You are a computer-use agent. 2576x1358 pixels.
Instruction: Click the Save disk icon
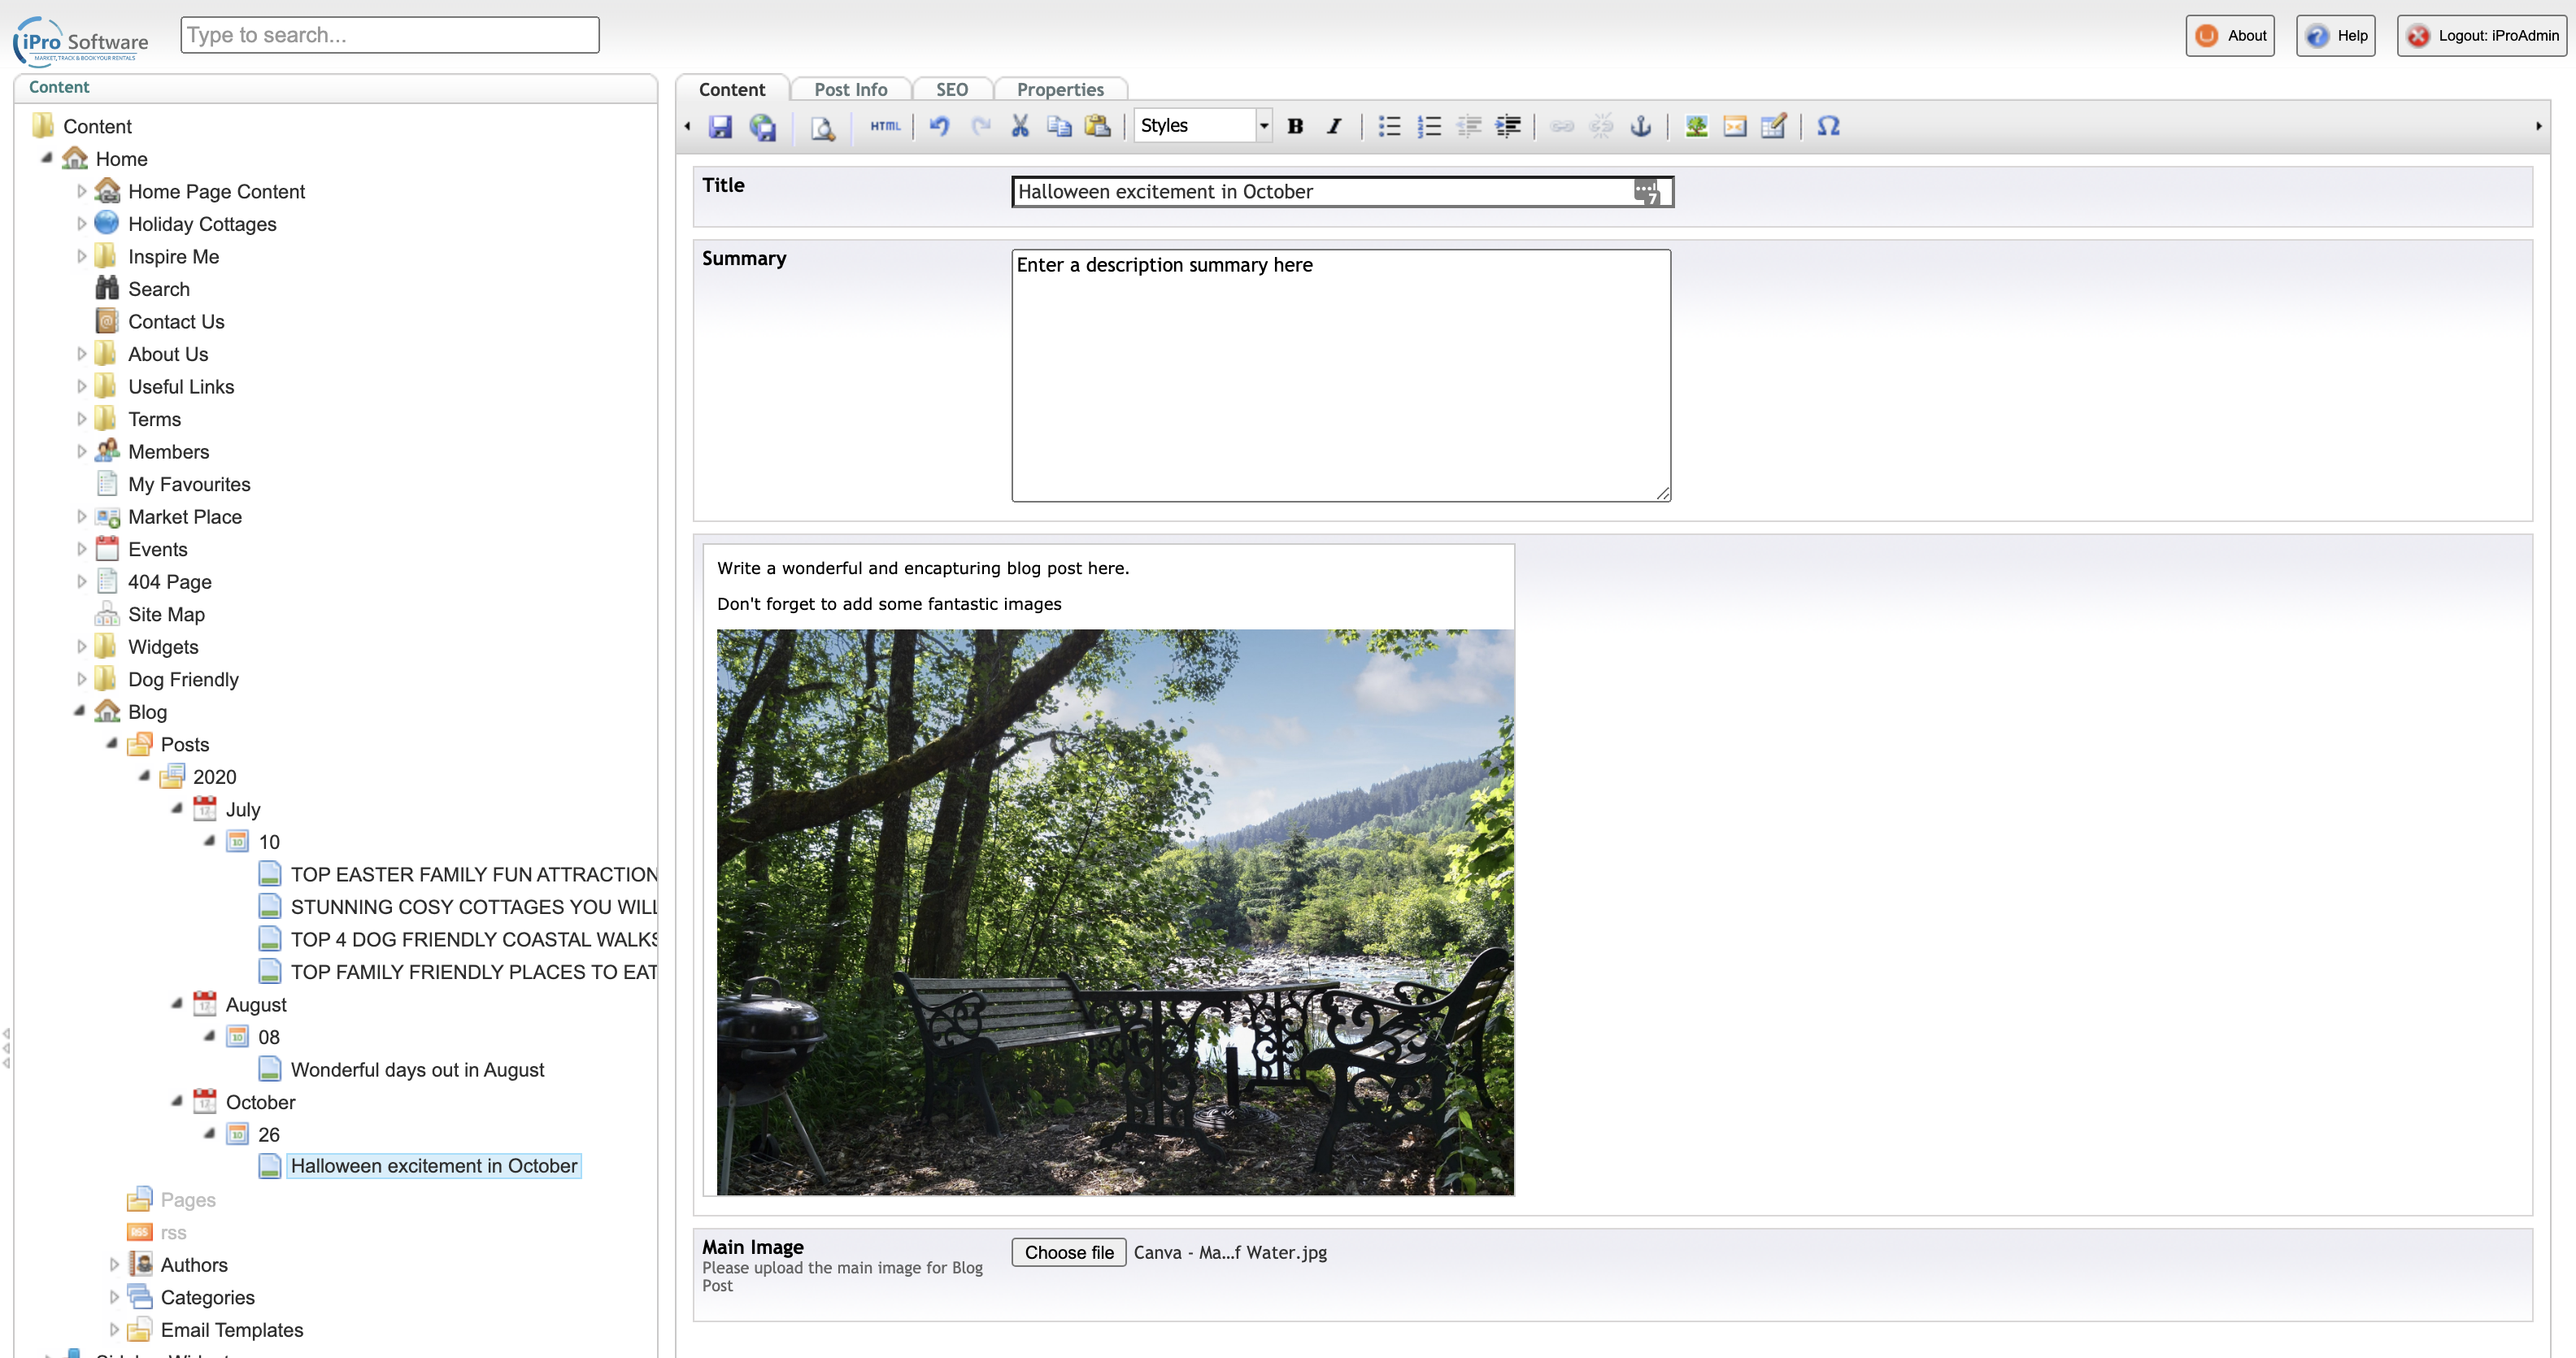[720, 126]
